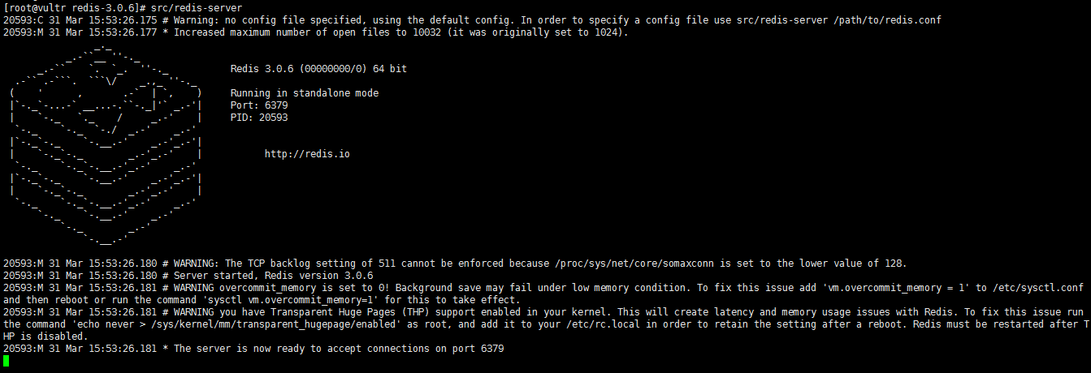The width and height of the screenshot is (1091, 373).
Task: Click the src/redis-server command text
Action: (x=197, y=7)
